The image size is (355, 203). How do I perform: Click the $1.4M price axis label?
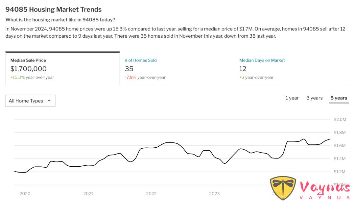(340, 159)
